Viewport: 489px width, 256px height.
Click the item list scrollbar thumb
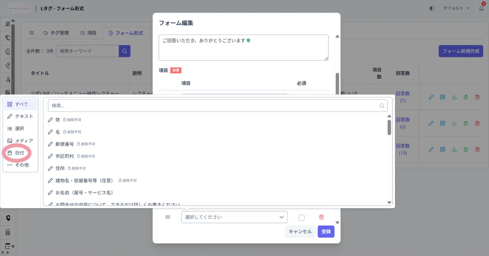point(389,127)
